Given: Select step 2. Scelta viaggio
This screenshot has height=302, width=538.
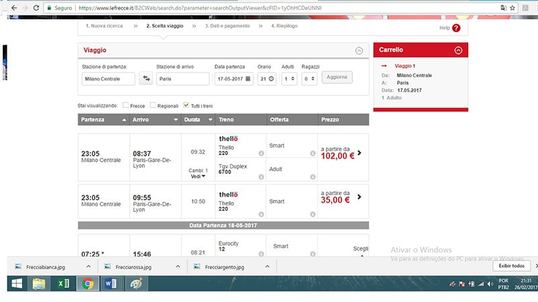Looking at the screenshot, I should point(165,26).
